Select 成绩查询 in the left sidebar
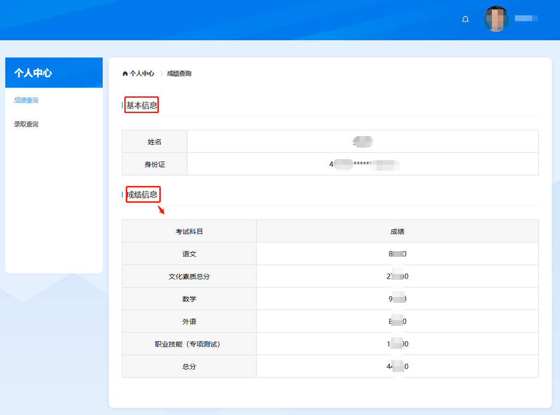Screen dimensions: 560x415 click(x=26, y=100)
